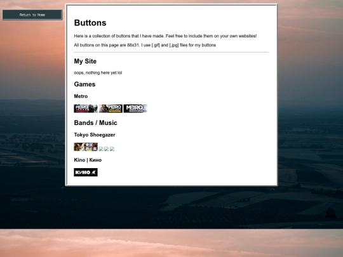The height and width of the screenshot is (257, 343).
Task: Click the 'Here is a collection of buttons' sentence
Action: point(165,36)
